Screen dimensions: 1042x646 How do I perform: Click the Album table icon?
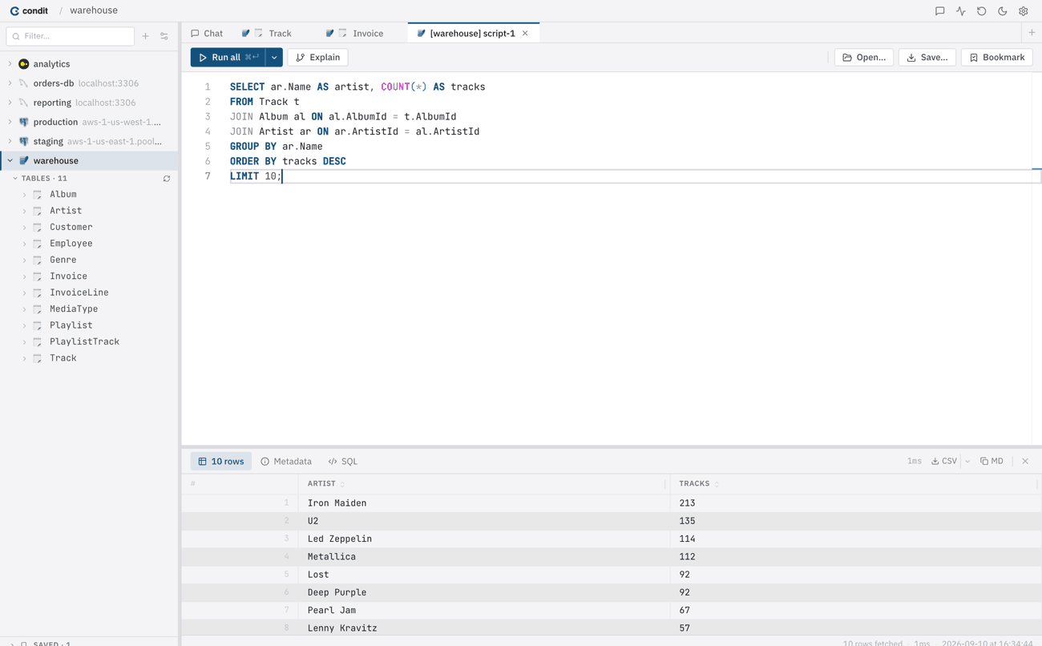pyautogui.click(x=38, y=194)
